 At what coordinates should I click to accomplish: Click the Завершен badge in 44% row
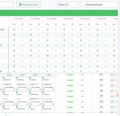tap(70, 96)
